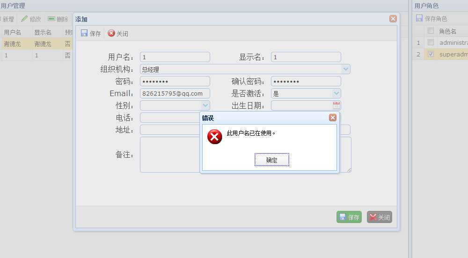The width and height of the screenshot is (468, 258).
Task: Toggle the select-all role header checkbox
Action: coord(431,31)
